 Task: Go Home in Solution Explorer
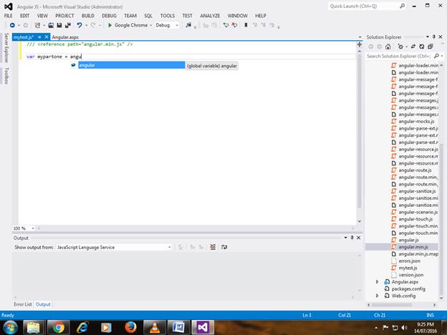coord(388,47)
